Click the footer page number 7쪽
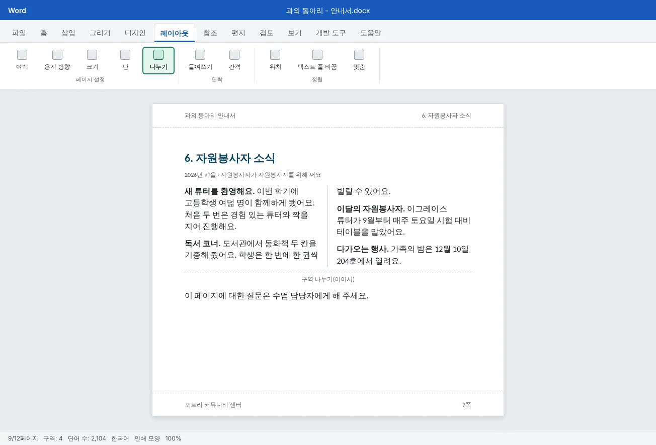Screen dimensions: 656x445 tap(467, 405)
